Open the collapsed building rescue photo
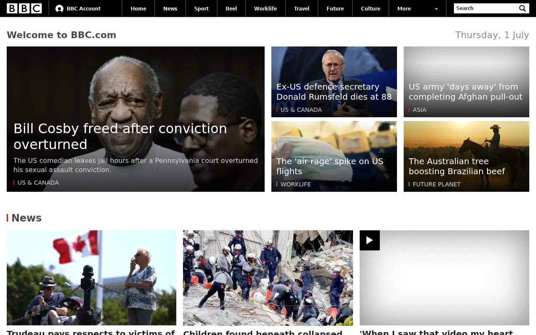The image size is (536, 335). click(268, 278)
